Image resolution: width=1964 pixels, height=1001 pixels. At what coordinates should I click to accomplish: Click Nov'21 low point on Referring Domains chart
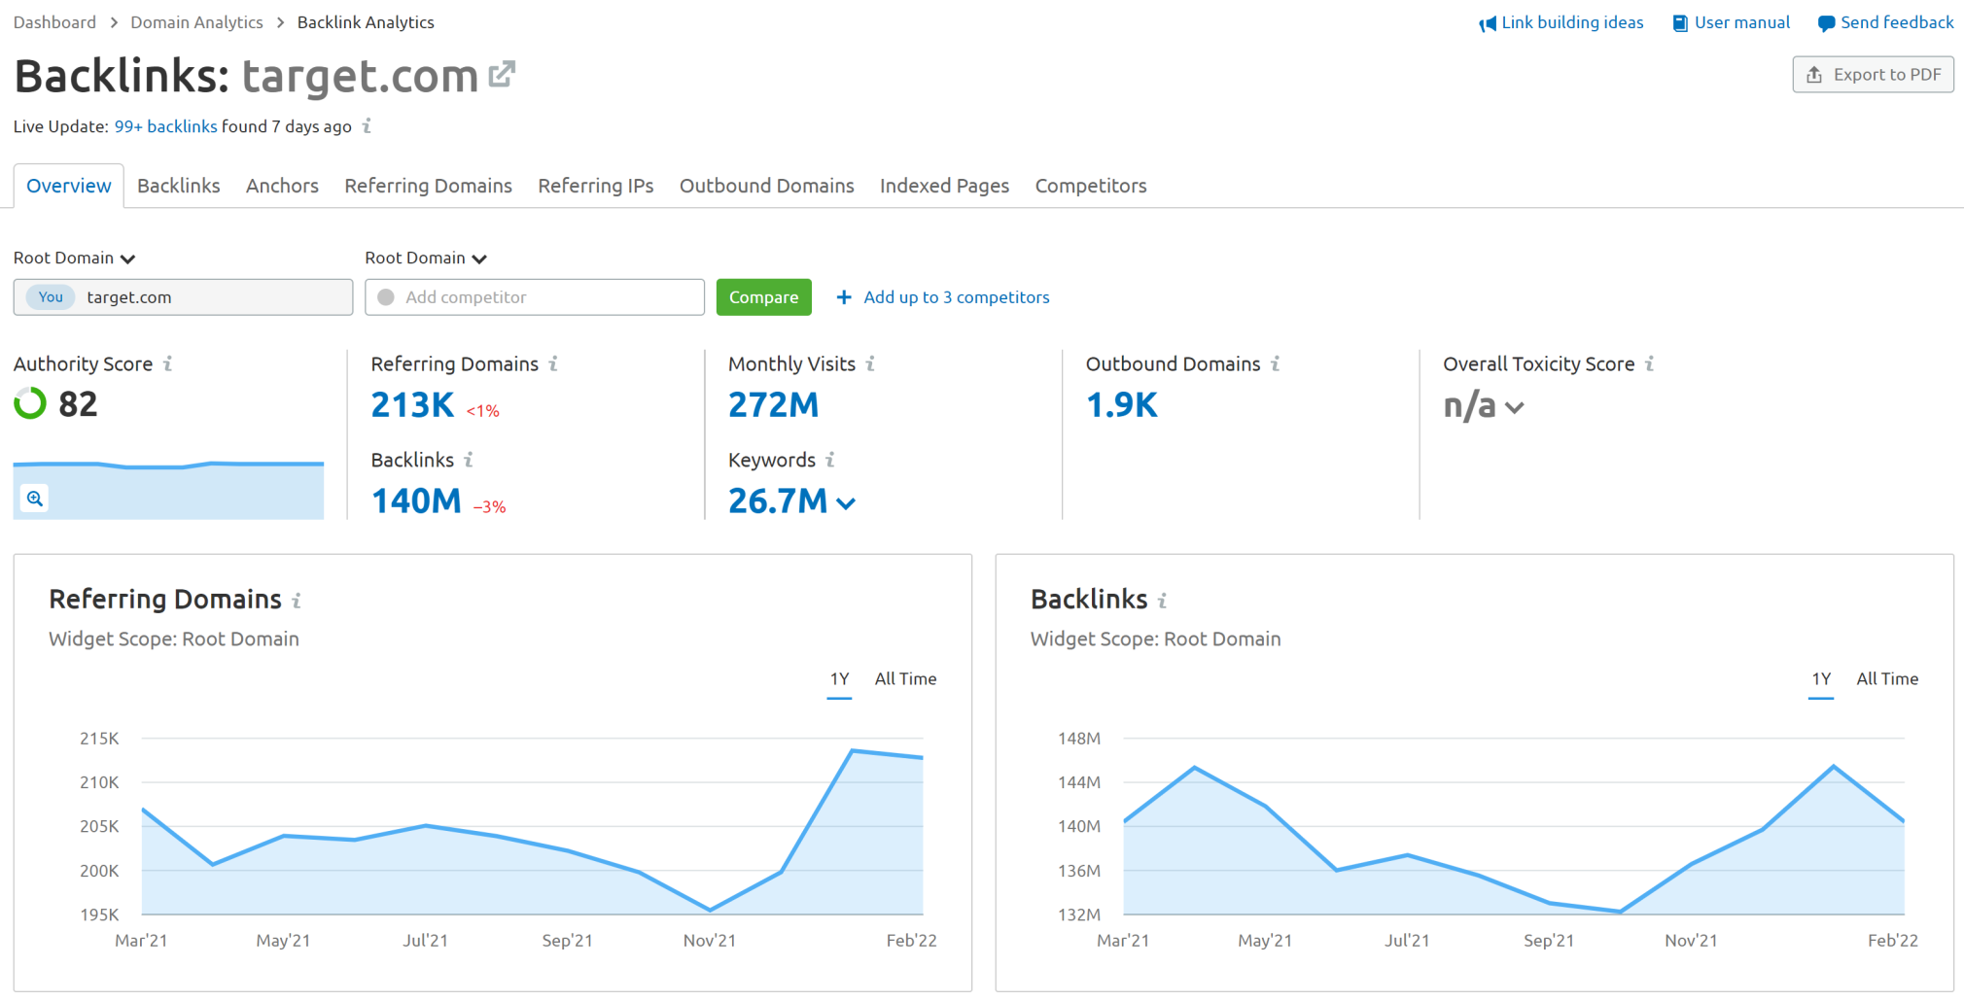pos(711,910)
